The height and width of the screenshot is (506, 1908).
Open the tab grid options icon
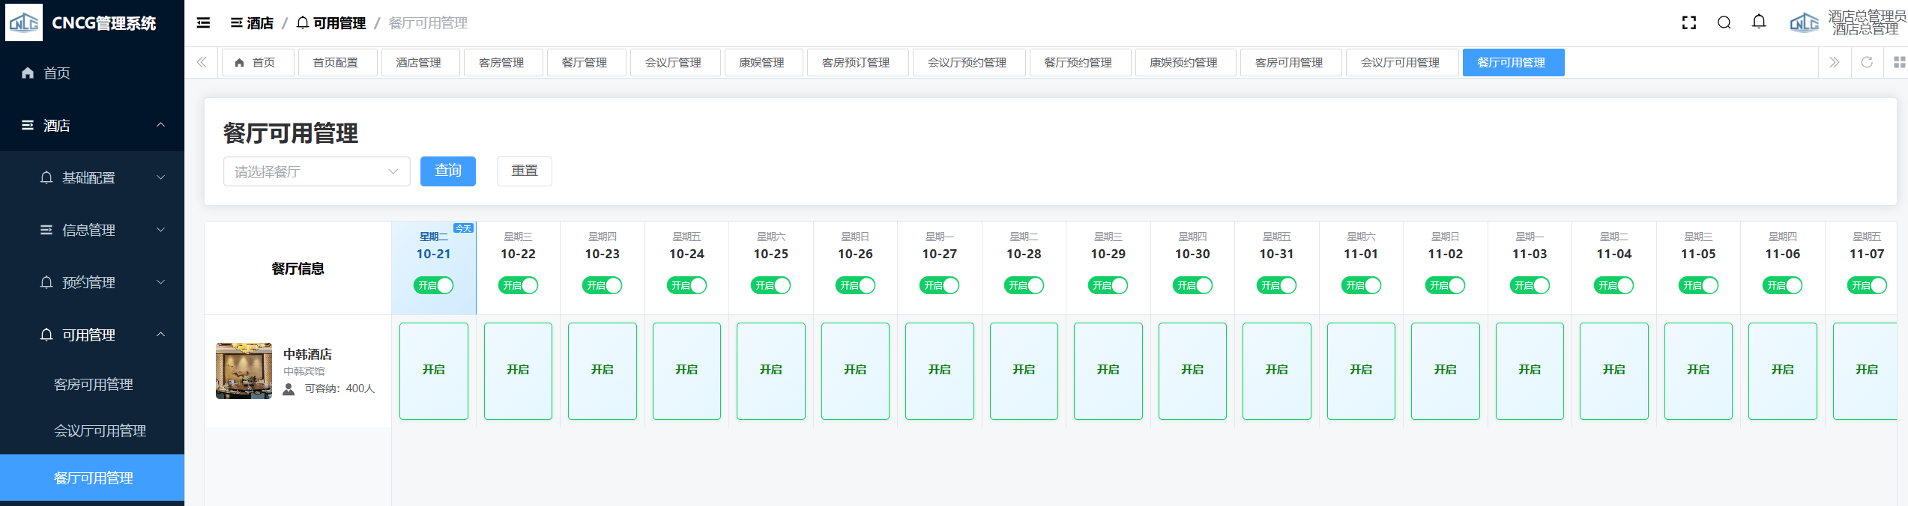(x=1898, y=62)
